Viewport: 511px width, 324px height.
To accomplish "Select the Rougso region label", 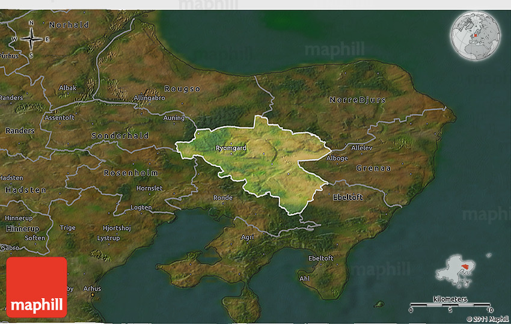I will click(x=183, y=89).
